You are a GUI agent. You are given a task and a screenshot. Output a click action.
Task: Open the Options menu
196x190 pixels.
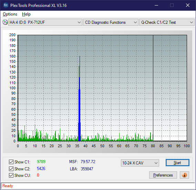click(x=10, y=14)
